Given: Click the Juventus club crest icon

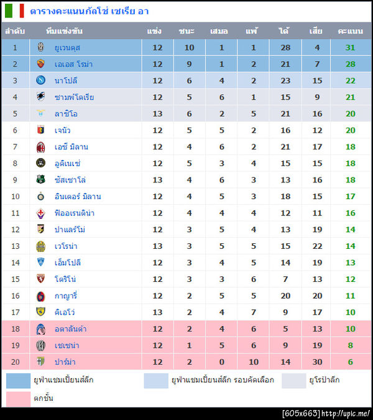Looking at the screenshot, I should click(41, 47).
